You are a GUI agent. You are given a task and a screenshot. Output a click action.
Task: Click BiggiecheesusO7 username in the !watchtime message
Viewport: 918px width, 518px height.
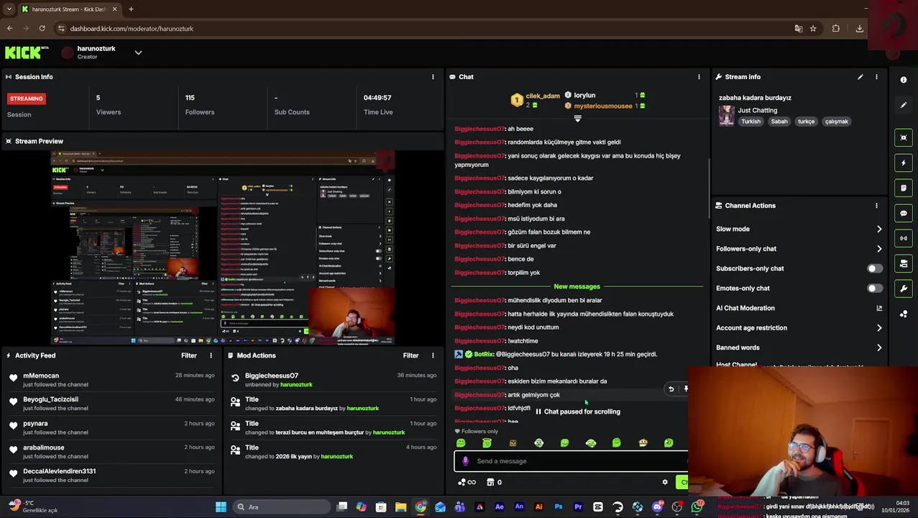coord(479,341)
